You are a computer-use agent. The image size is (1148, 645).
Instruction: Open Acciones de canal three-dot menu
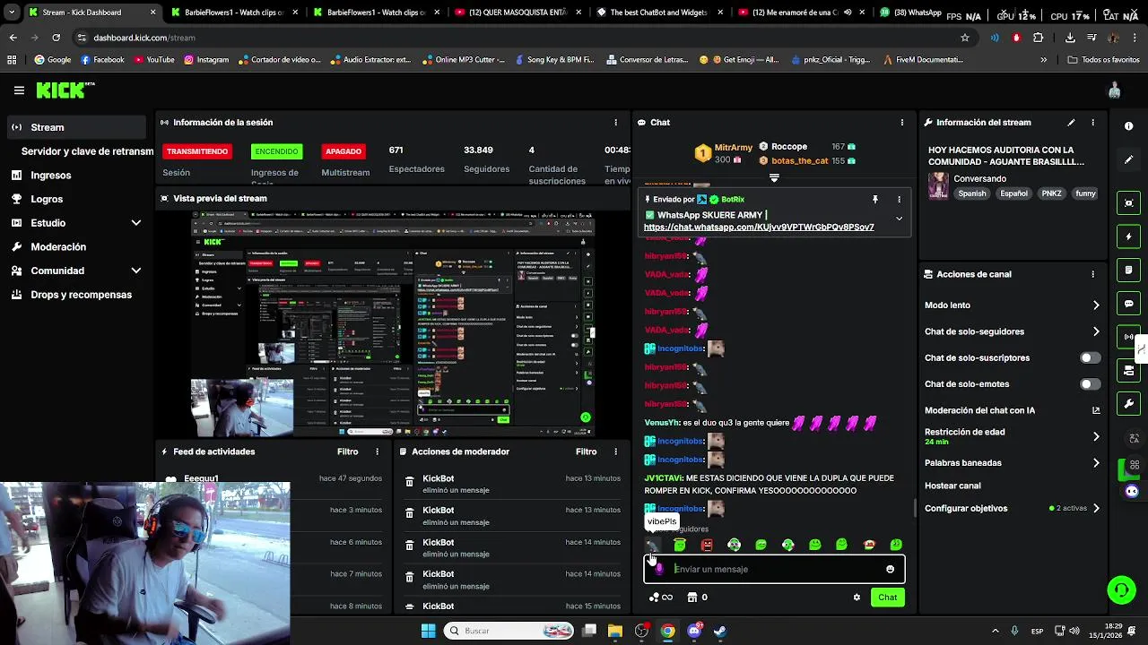1092,274
